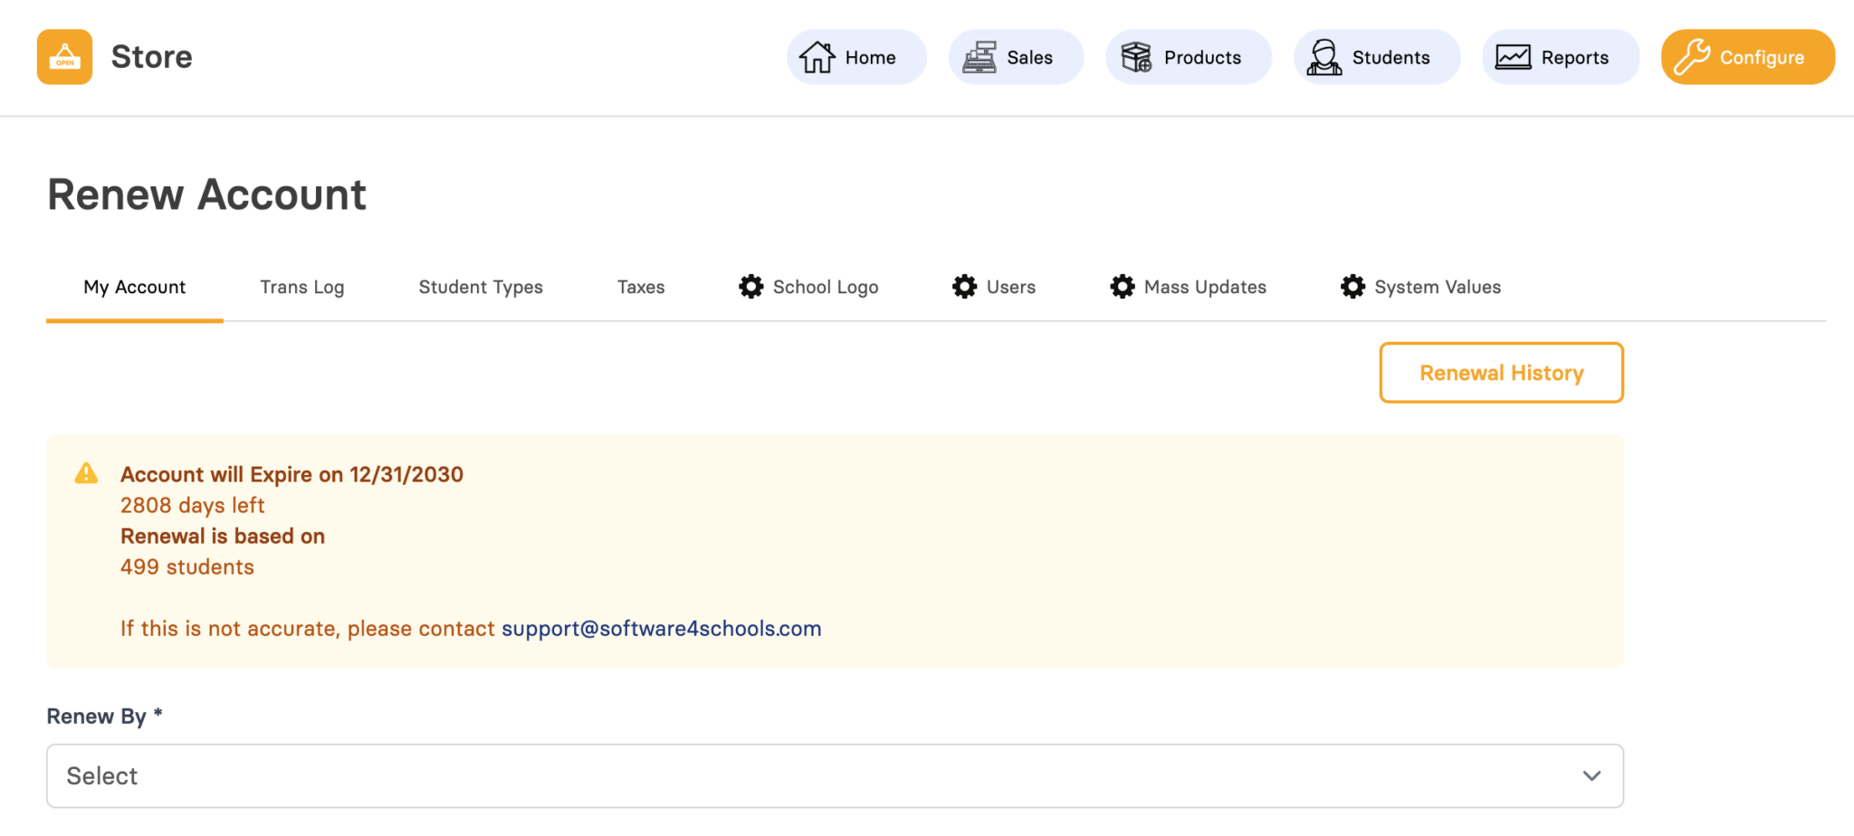Image resolution: width=1854 pixels, height=836 pixels.
Task: Click the gear icon beside Mass Updates
Action: (x=1123, y=287)
